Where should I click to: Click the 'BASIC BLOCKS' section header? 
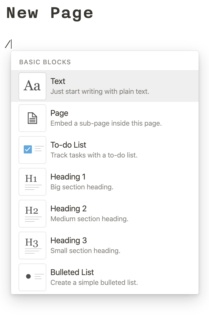pyautogui.click(x=45, y=62)
